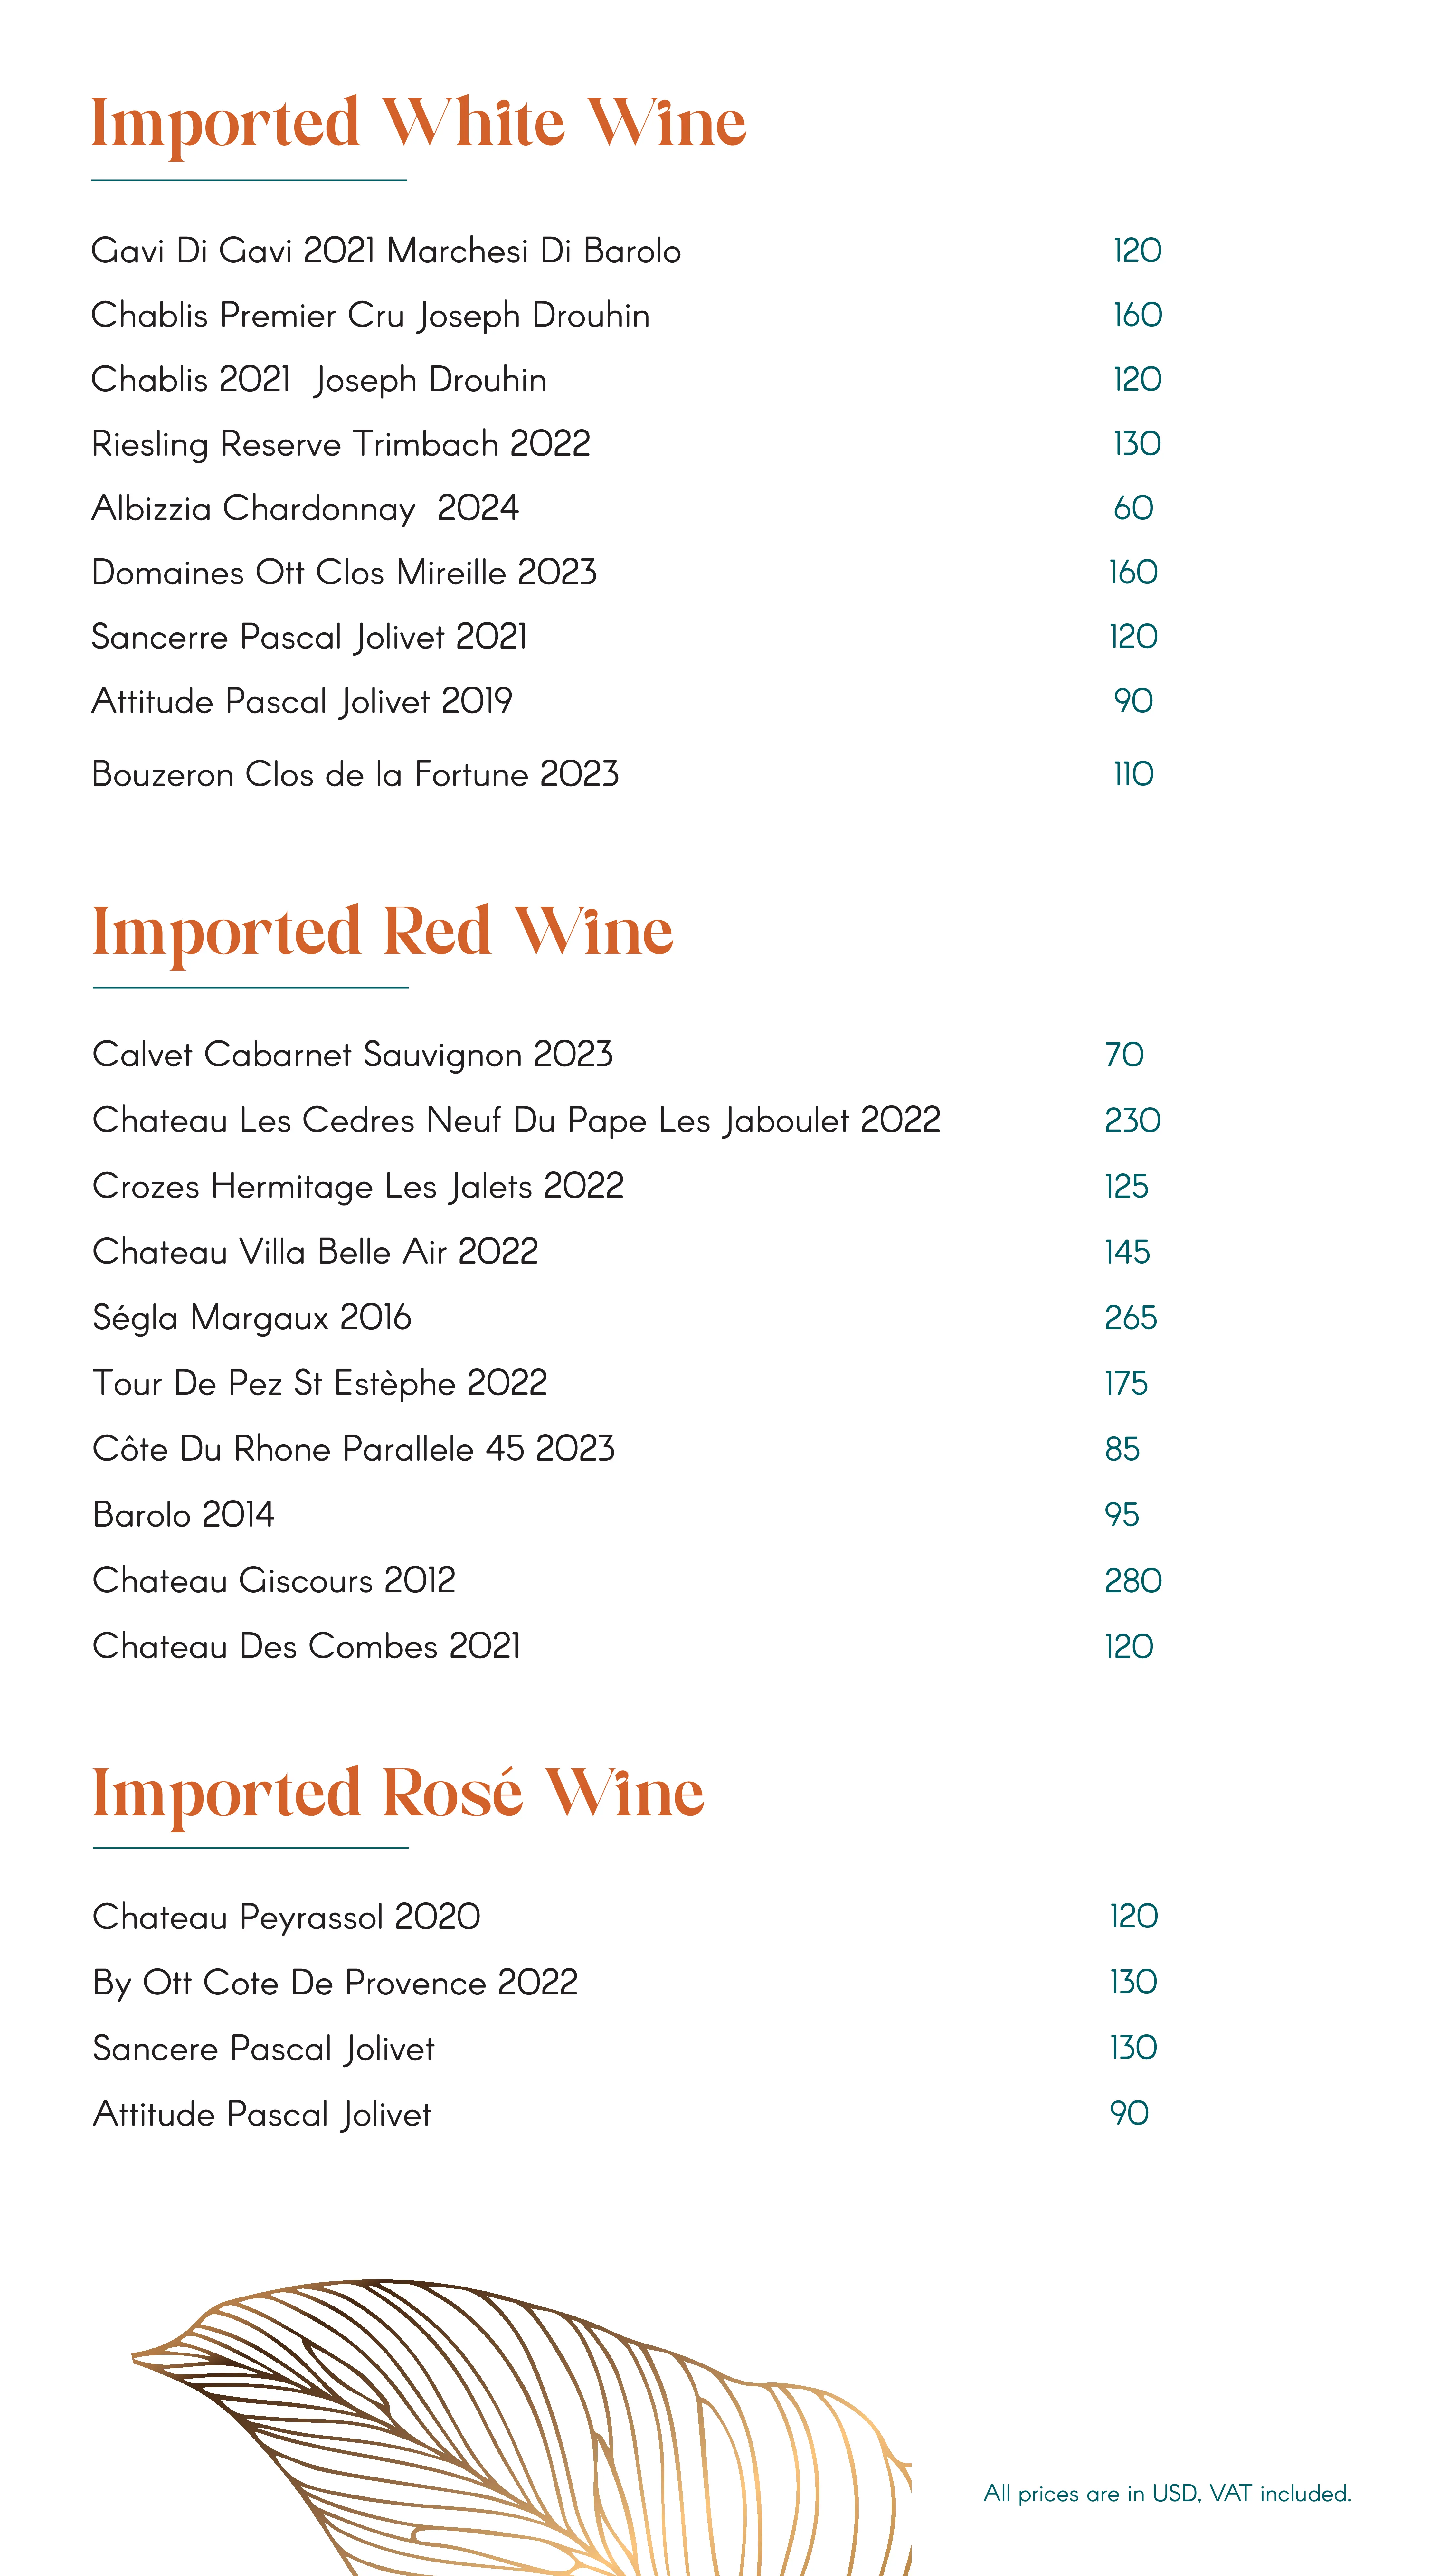The width and height of the screenshot is (1449, 2576).
Task: Select Chateau Les Cedres Neuf Du Pape
Action: click(x=516, y=1121)
